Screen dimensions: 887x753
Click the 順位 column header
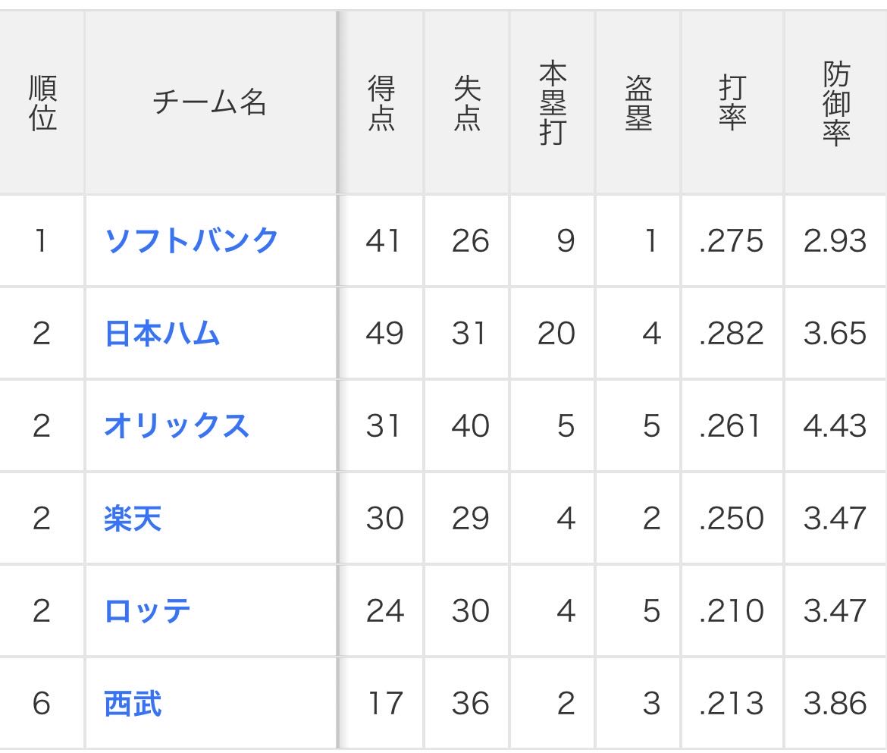[x=43, y=103]
